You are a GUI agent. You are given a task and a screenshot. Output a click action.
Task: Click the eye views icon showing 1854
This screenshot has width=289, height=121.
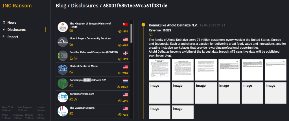(120, 31)
